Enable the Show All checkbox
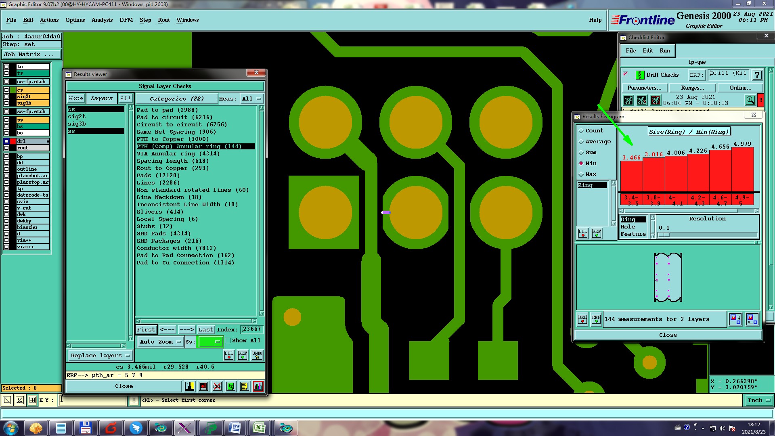Viewport: 775px width, 436px height. [x=228, y=341]
